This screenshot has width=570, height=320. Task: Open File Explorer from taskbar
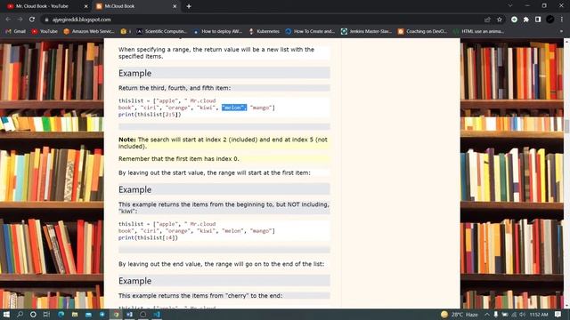click(75, 314)
